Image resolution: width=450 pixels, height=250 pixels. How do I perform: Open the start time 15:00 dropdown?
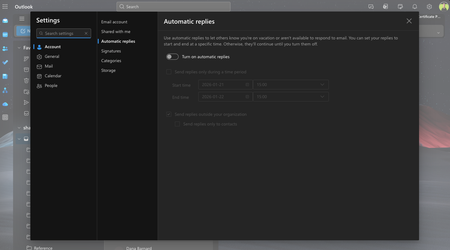pos(291,85)
